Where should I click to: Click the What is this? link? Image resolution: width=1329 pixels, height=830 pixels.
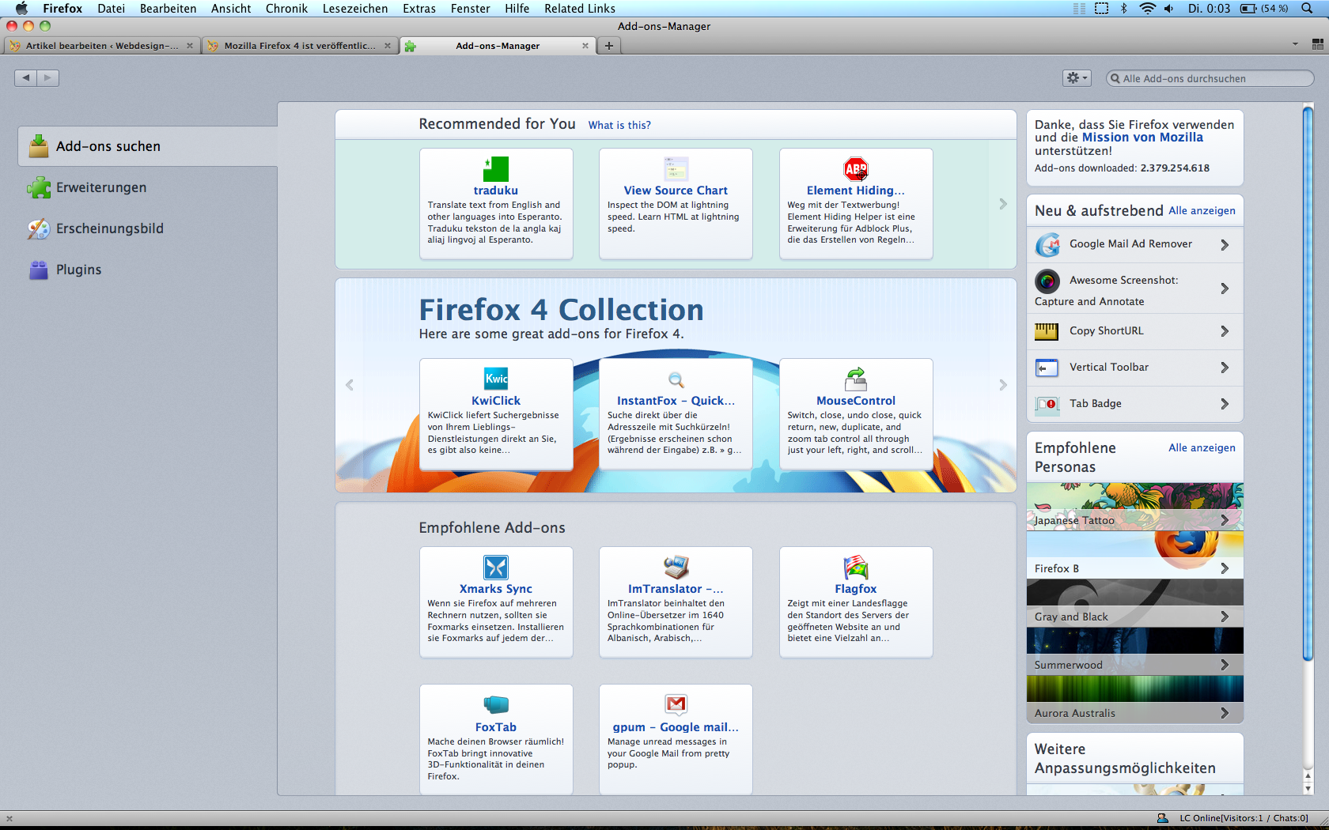[619, 125]
